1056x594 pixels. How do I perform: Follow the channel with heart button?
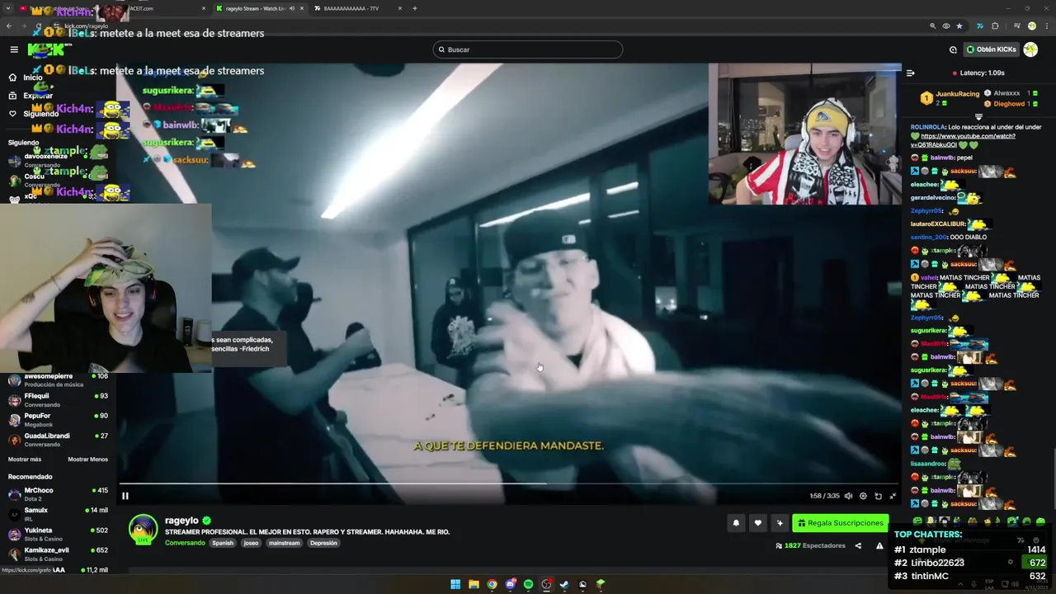tap(757, 523)
